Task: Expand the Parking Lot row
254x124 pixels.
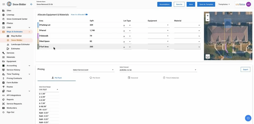Action: (40, 25)
